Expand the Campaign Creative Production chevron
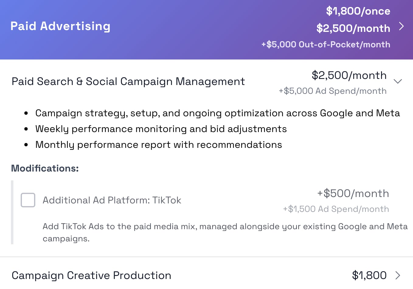The width and height of the screenshot is (413, 289). pos(398,275)
